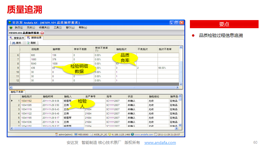
Task: Select the row with 抽检批次 10041162
Action: [27, 101]
